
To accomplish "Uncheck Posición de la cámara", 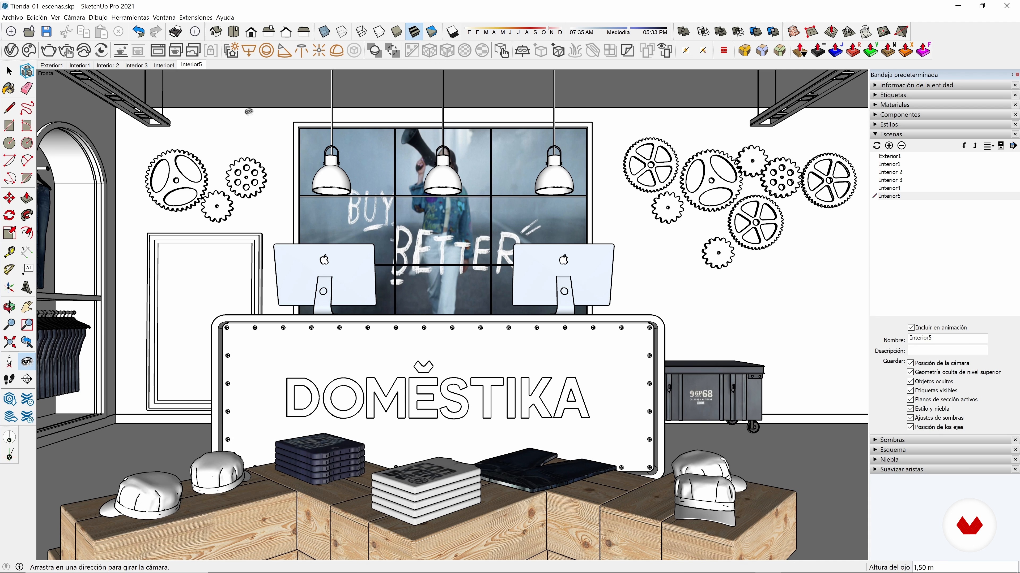I will pos(910,363).
